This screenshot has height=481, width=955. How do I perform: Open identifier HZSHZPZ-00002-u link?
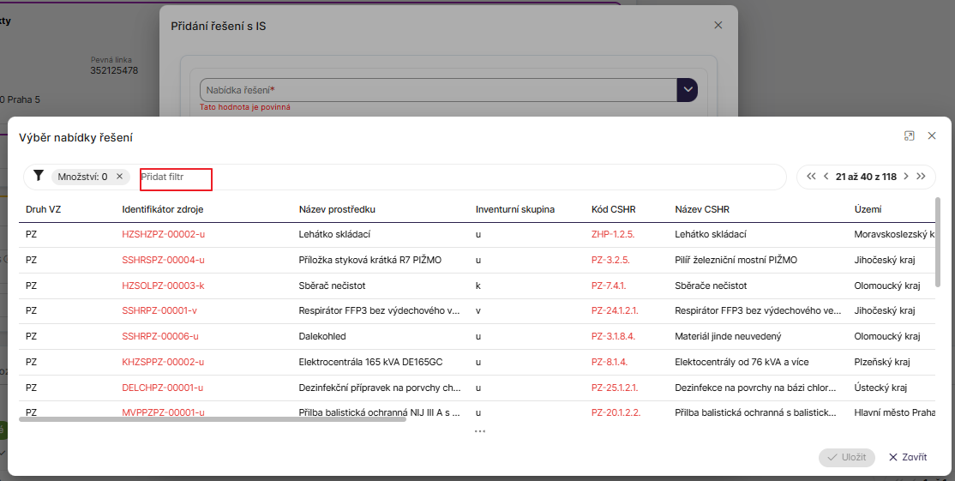pyautogui.click(x=163, y=234)
